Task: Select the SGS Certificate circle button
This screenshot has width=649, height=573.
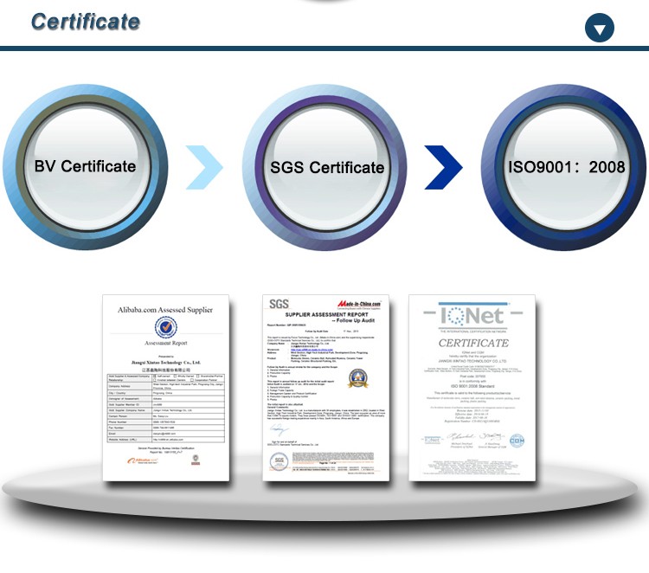Action: pos(325,167)
